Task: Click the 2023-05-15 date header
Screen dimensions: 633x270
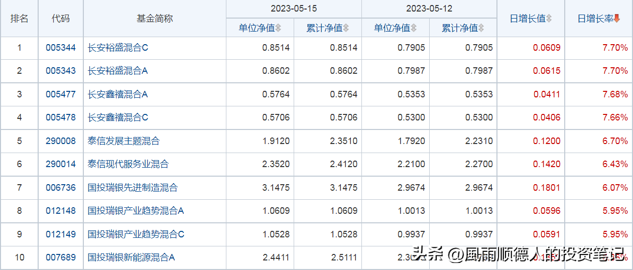Action: pyautogui.click(x=294, y=9)
